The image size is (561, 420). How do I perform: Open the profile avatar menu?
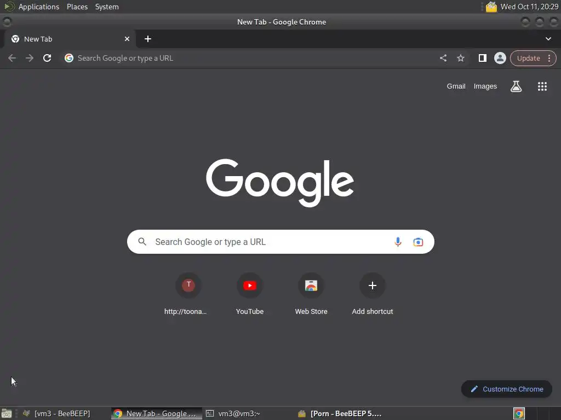click(x=500, y=58)
